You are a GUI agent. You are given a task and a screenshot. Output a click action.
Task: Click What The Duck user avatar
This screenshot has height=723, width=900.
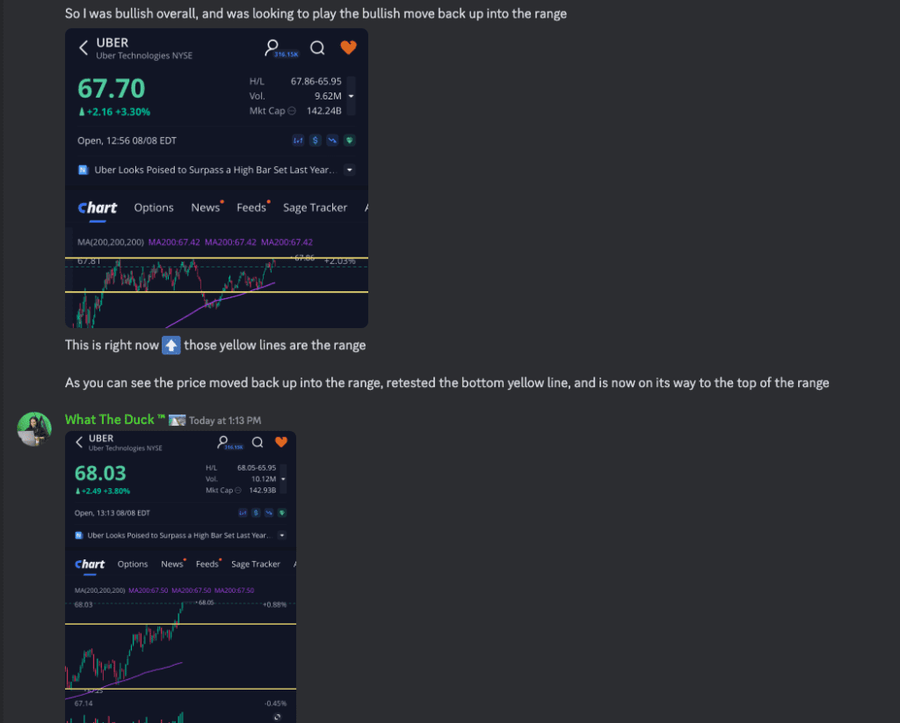(x=34, y=428)
